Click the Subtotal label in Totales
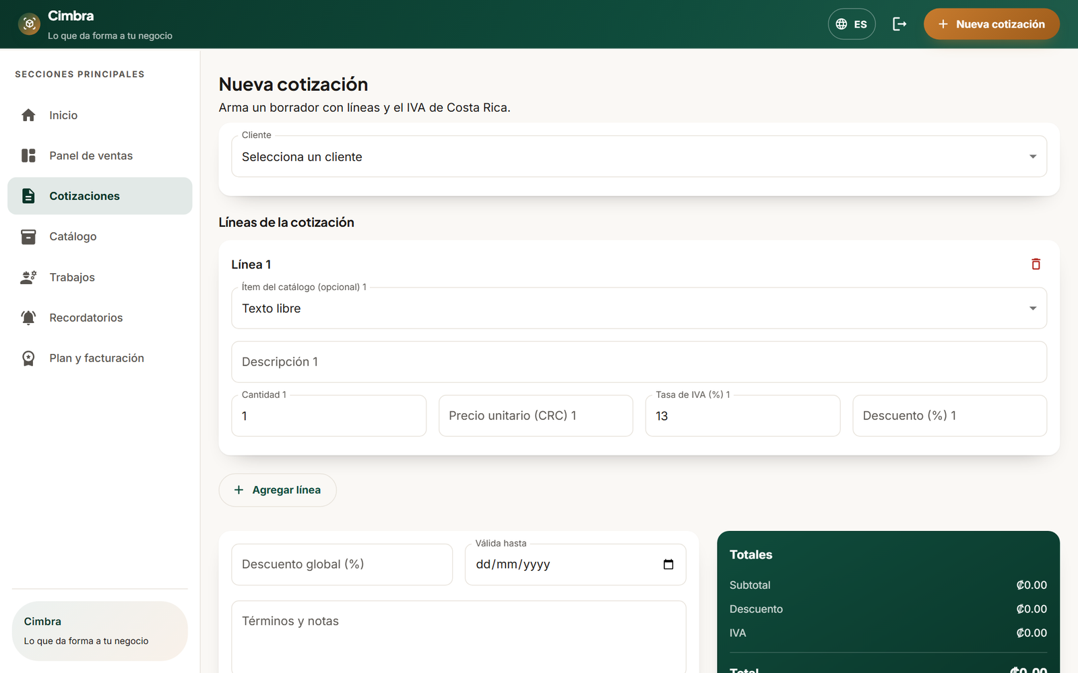 750,586
